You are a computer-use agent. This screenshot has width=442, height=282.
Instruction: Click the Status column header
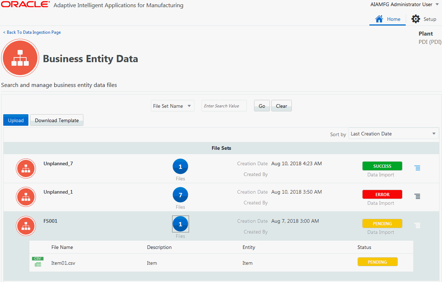click(364, 247)
